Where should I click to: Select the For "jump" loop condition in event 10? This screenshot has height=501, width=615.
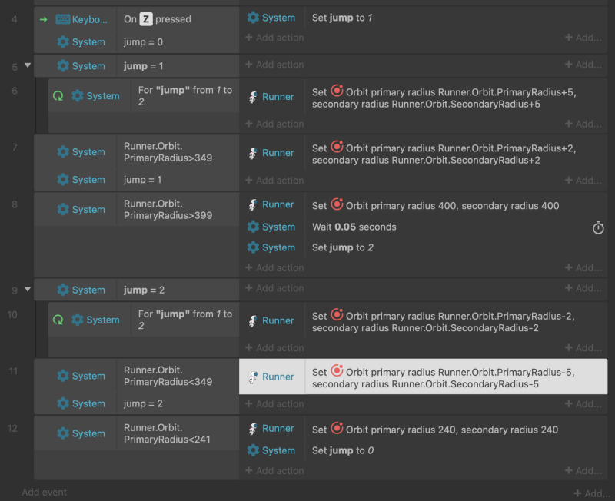coord(185,320)
